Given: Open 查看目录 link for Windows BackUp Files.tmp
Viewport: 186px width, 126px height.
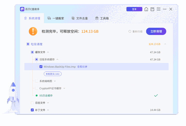Looking at the screenshot, I should click(82, 67).
